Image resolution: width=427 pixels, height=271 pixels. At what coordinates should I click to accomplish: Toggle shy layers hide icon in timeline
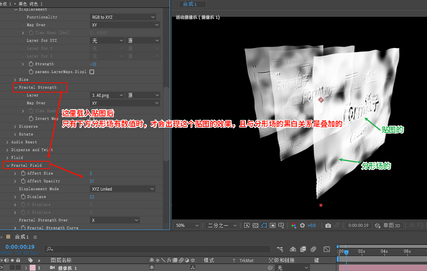(x=293, y=249)
